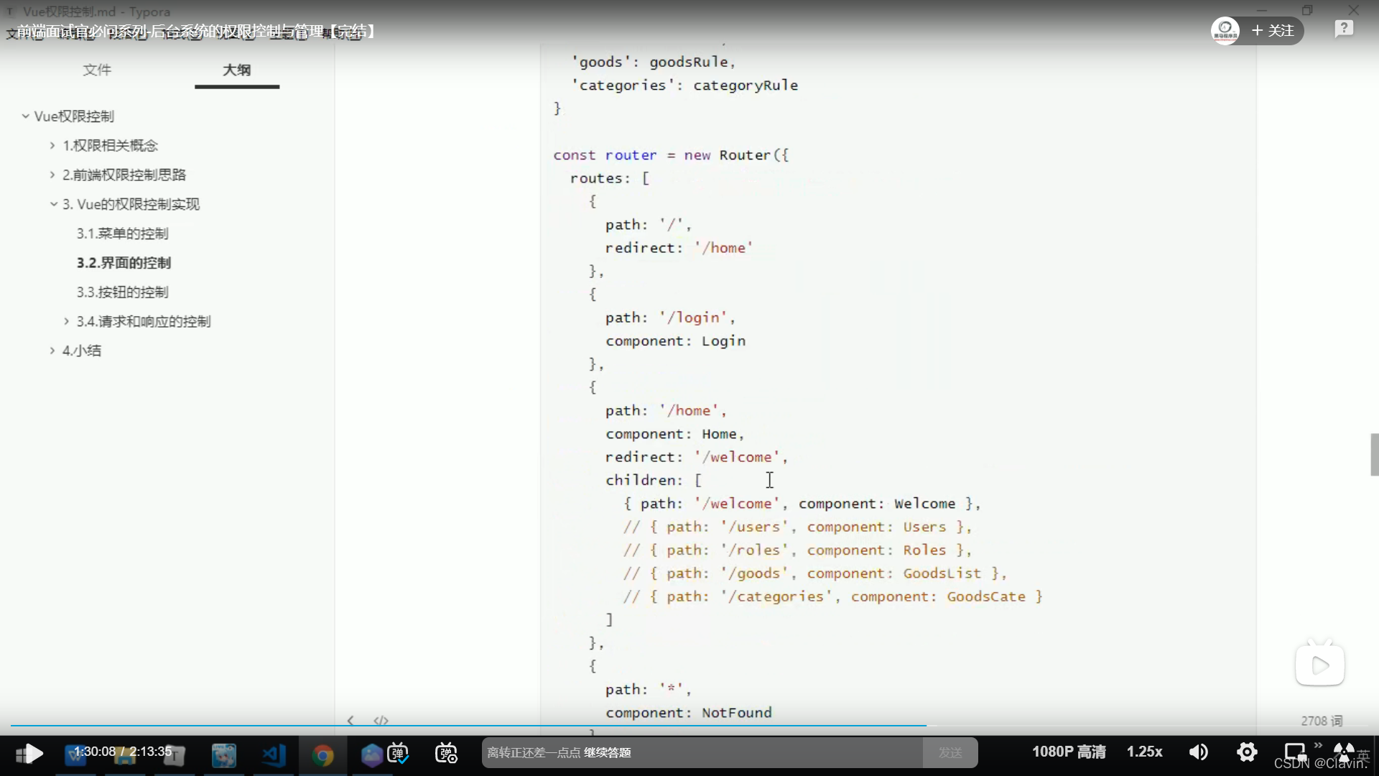Jump to 3.4.请求和响应的控制 in outline

(x=144, y=322)
